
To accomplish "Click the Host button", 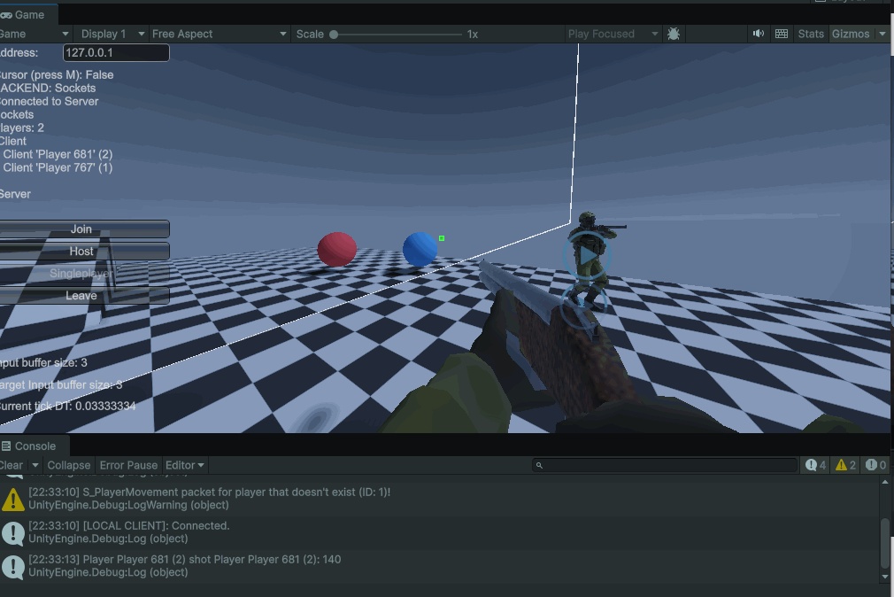I will coord(81,251).
